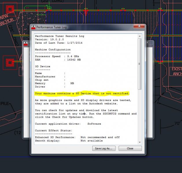Click the '70°' angle annotation in the drawing

click(x=177, y=123)
